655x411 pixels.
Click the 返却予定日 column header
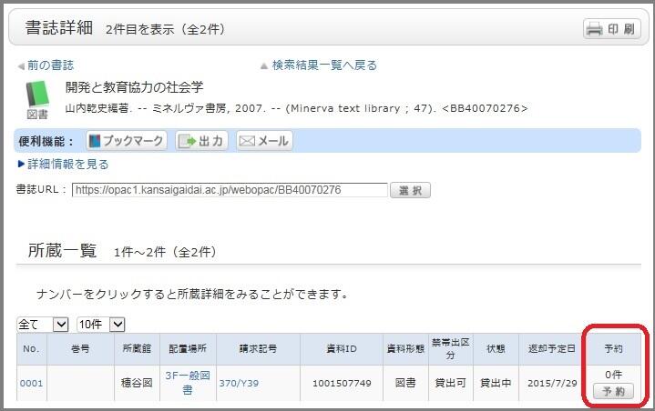(x=552, y=348)
